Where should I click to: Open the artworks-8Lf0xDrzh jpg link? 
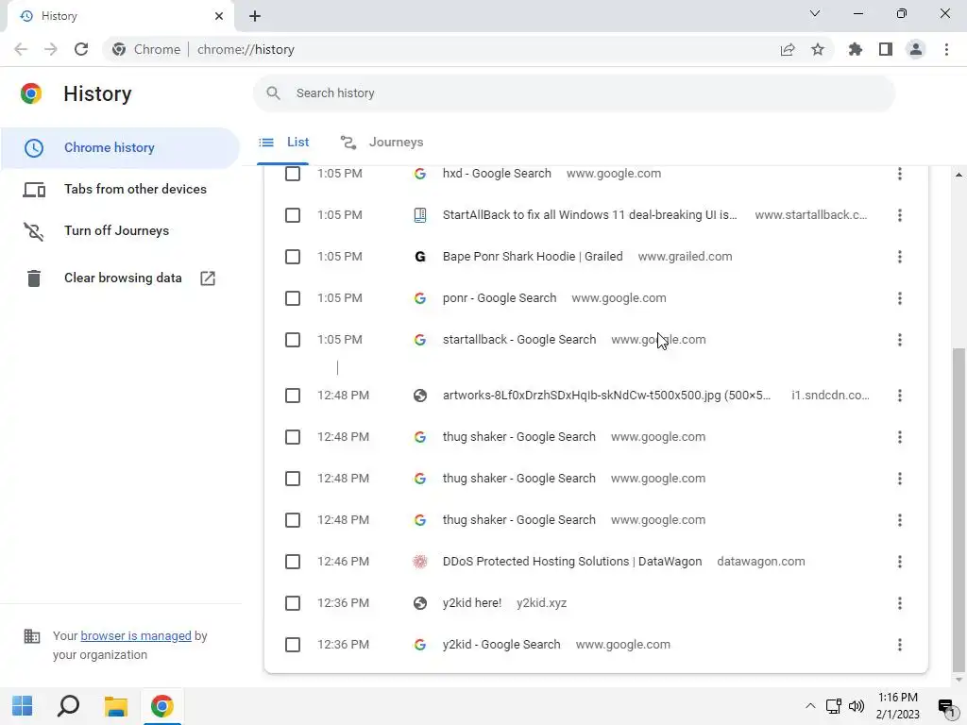(x=606, y=396)
